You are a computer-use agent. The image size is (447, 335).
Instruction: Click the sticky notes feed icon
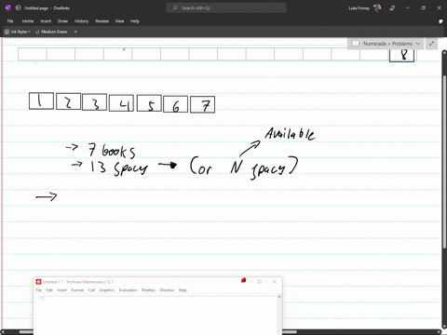tap(440, 21)
